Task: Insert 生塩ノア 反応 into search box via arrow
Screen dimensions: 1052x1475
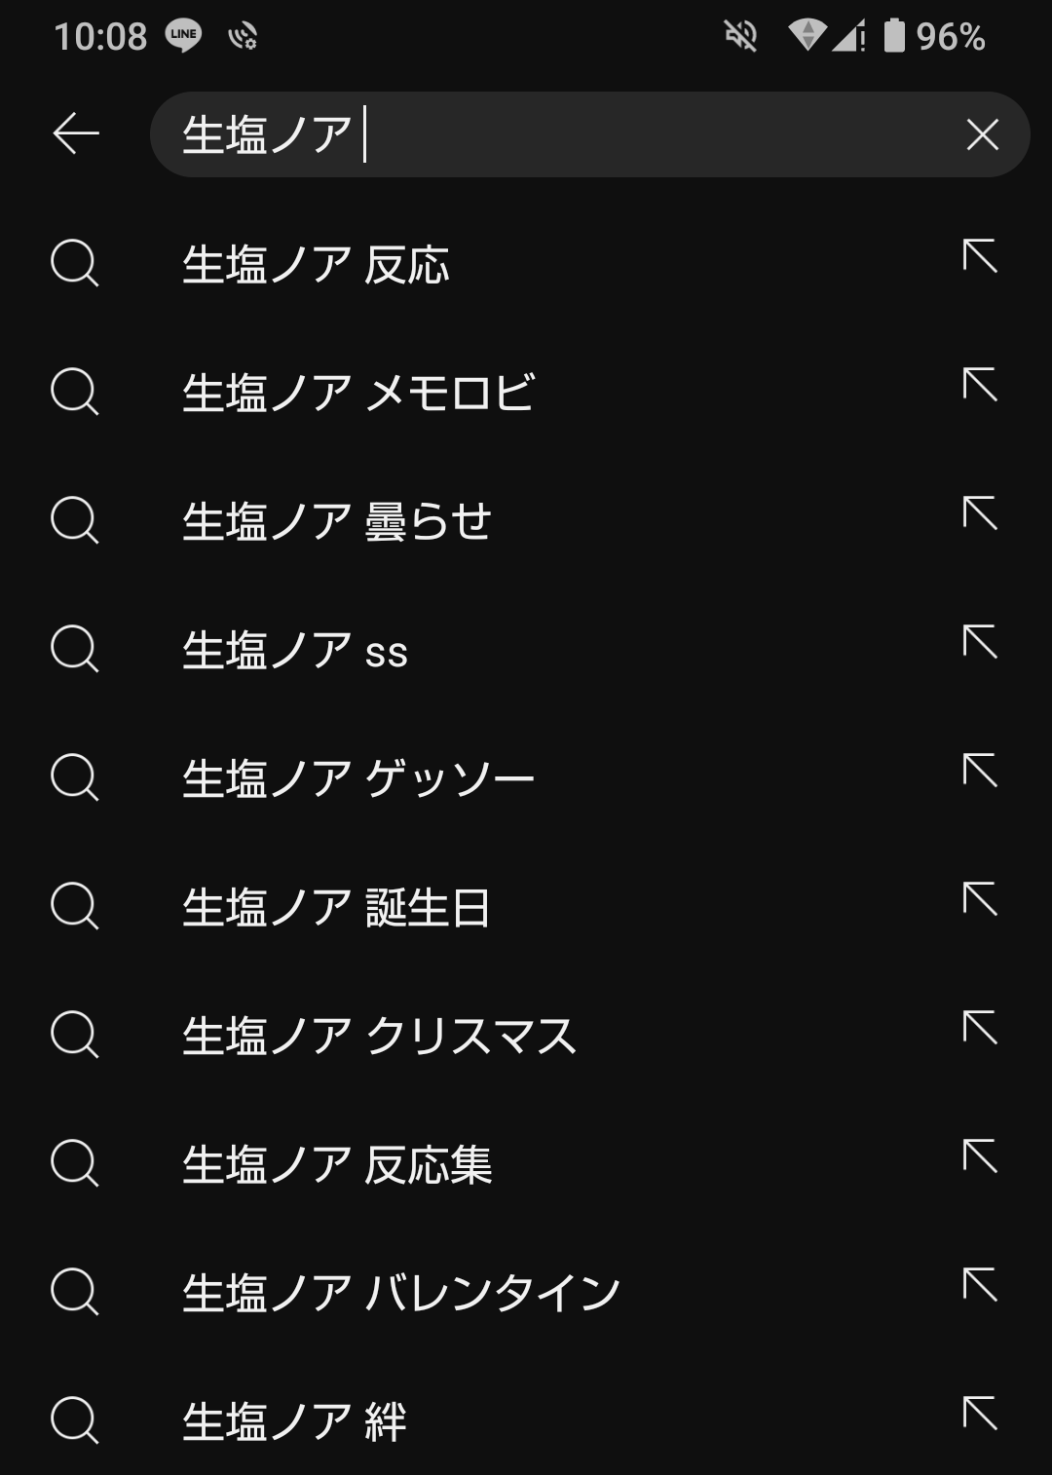Action: click(980, 256)
